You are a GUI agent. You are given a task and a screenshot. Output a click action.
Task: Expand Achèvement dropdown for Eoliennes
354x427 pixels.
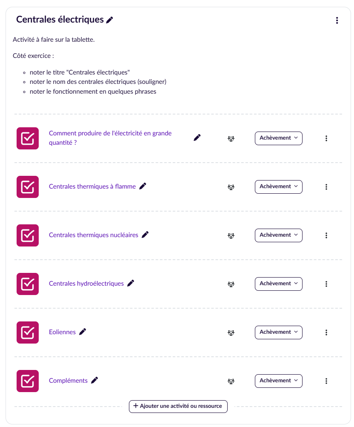(x=278, y=332)
